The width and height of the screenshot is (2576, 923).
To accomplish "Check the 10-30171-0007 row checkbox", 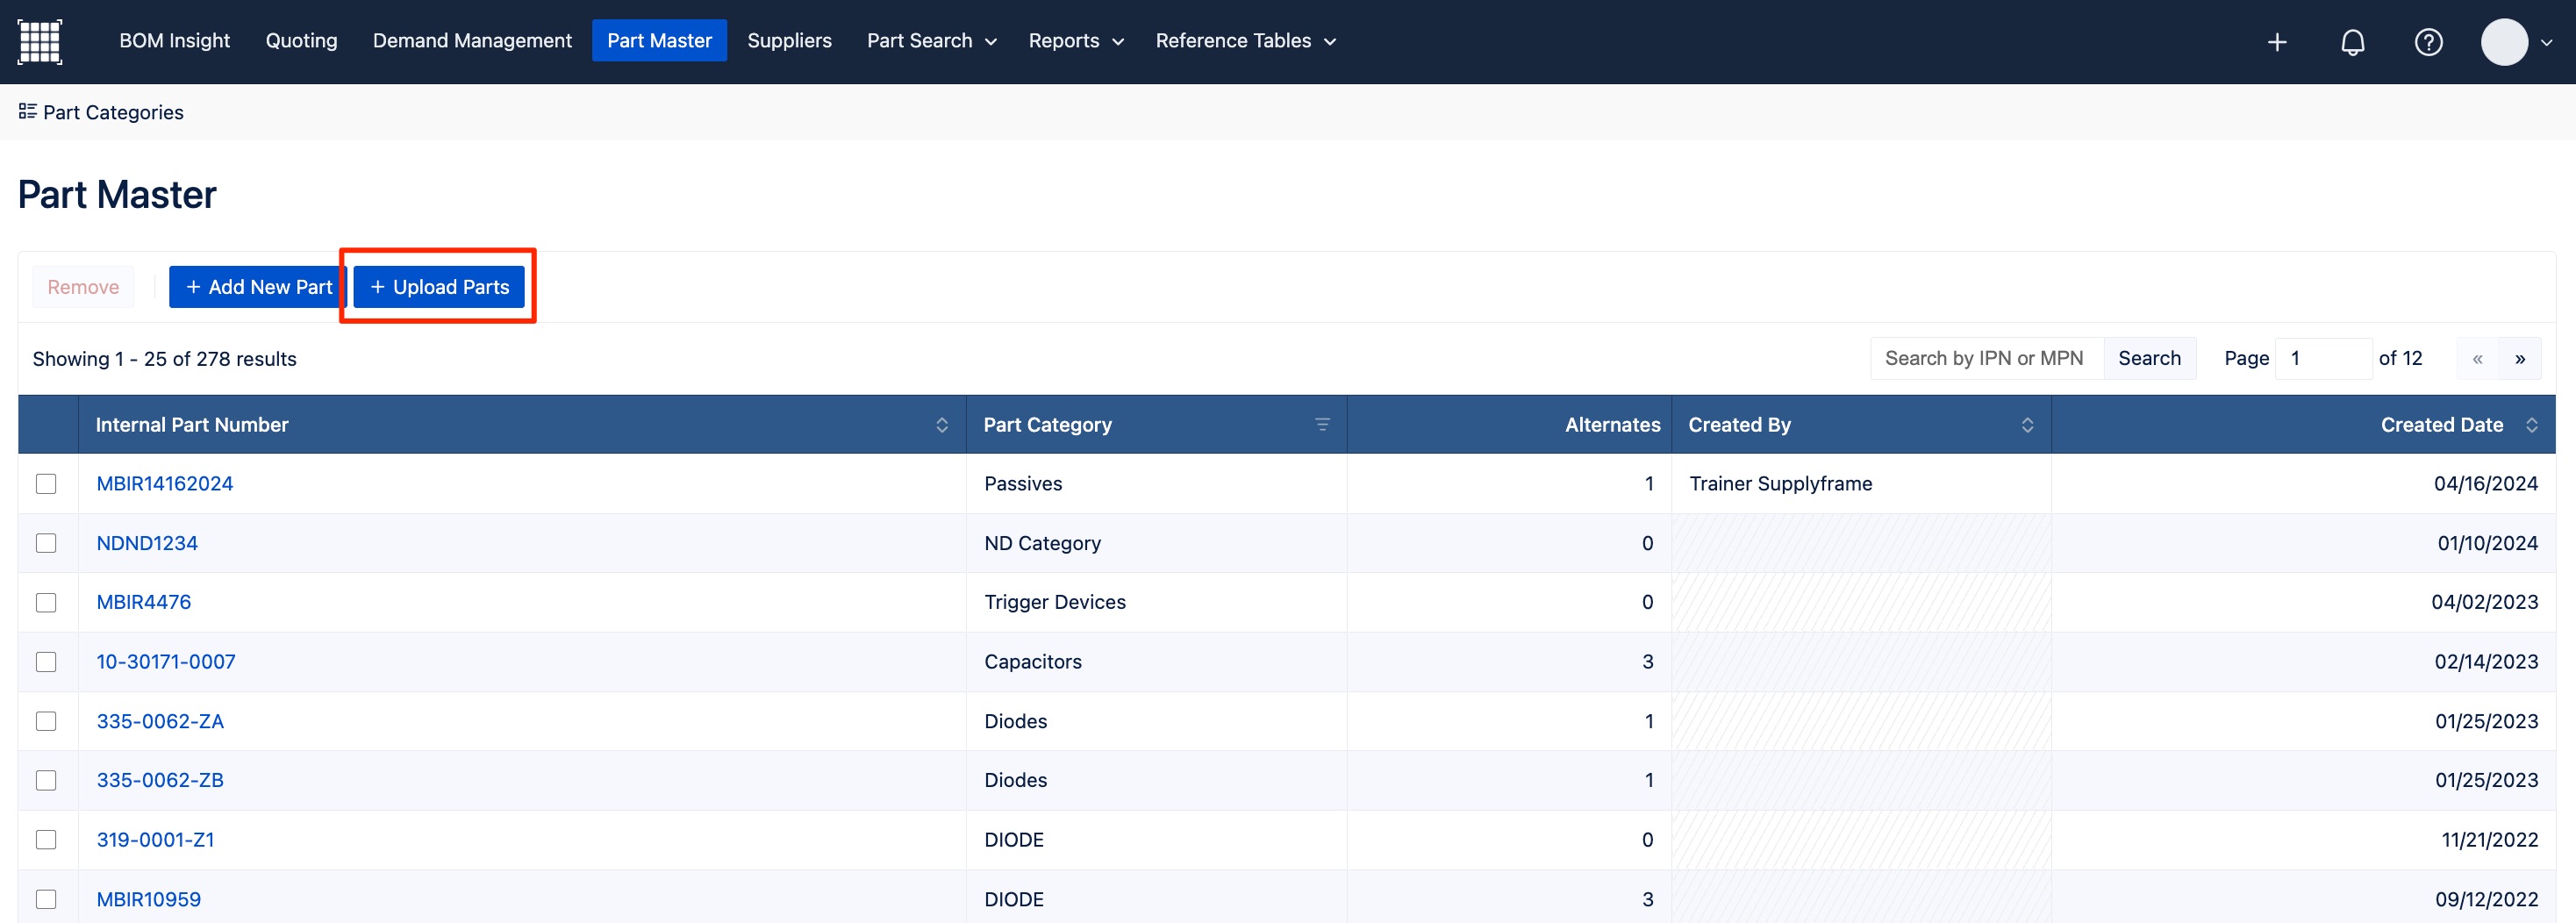I will 46,662.
